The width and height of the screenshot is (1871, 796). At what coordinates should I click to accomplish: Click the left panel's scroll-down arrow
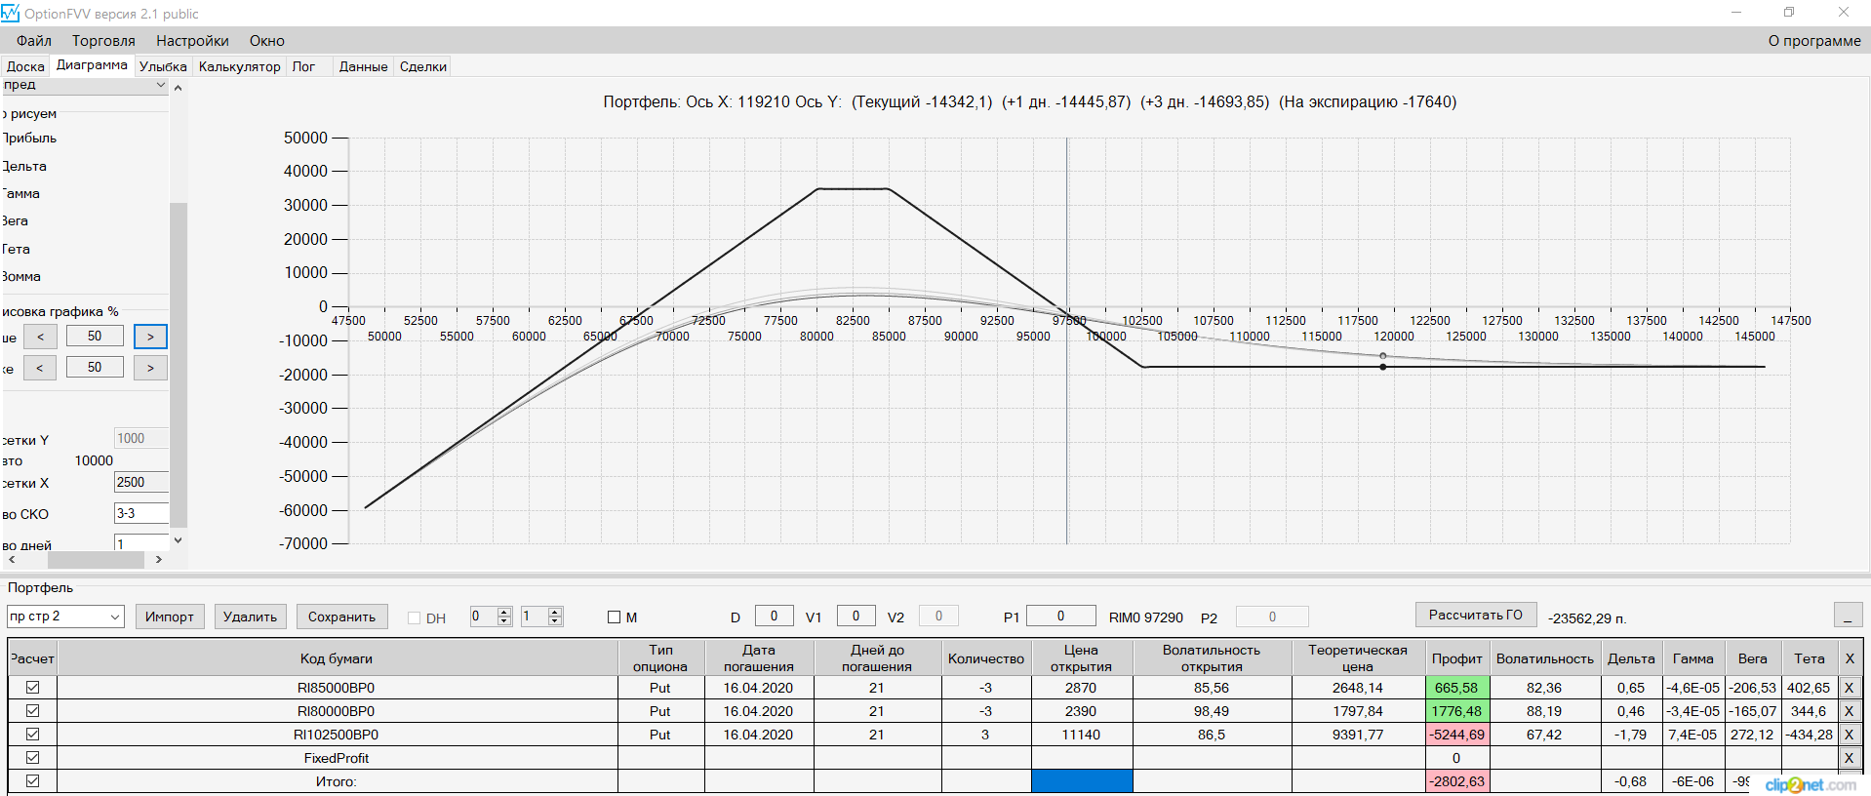click(178, 539)
